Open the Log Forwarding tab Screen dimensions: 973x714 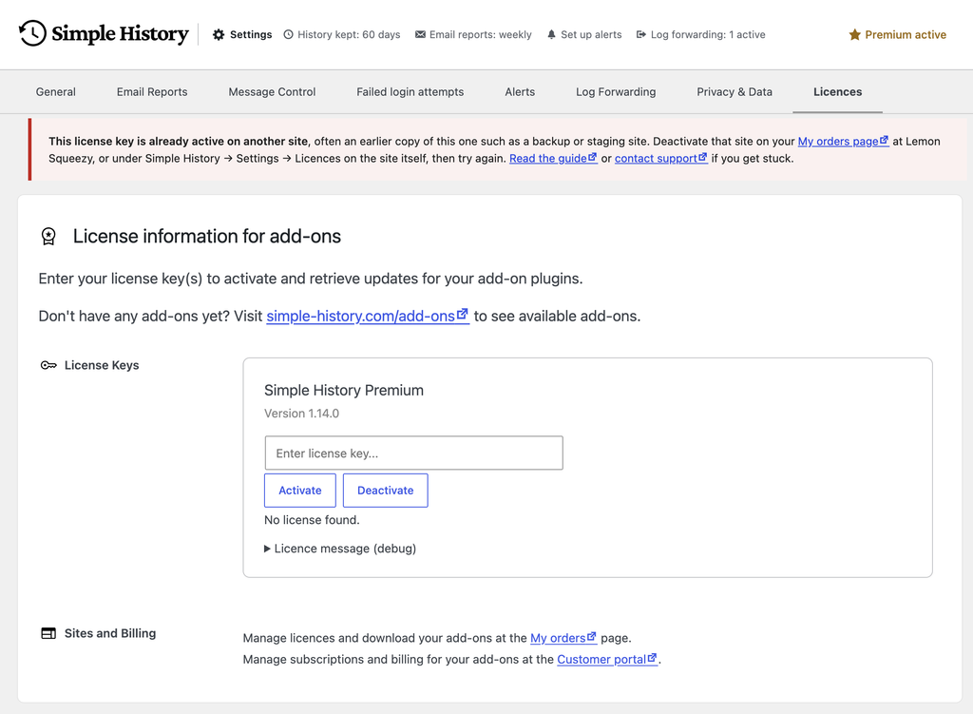coord(616,92)
